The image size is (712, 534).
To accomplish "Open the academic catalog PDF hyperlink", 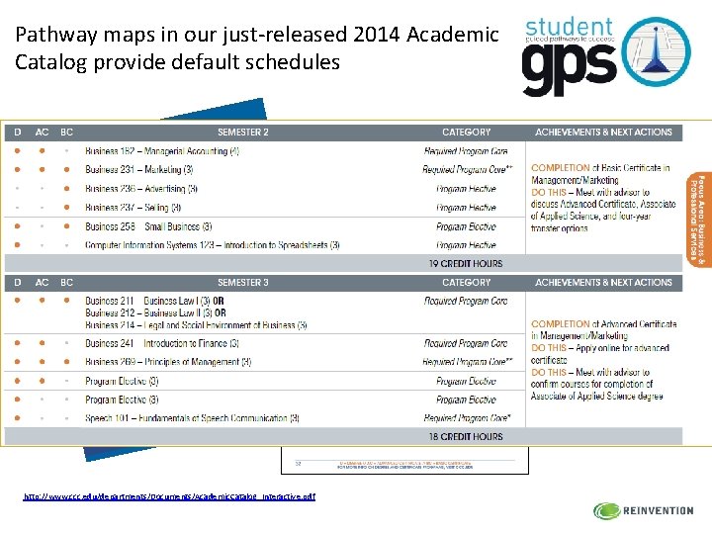I will 169,496.
